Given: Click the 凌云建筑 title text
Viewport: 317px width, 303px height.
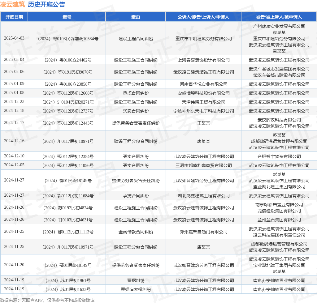Looking at the screenshot, I should coord(12,4).
